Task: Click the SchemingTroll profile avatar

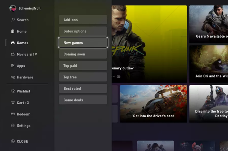Action: point(13,8)
